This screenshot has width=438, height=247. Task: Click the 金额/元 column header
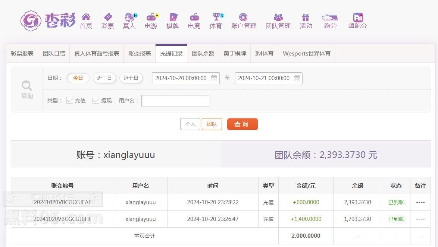point(306,186)
